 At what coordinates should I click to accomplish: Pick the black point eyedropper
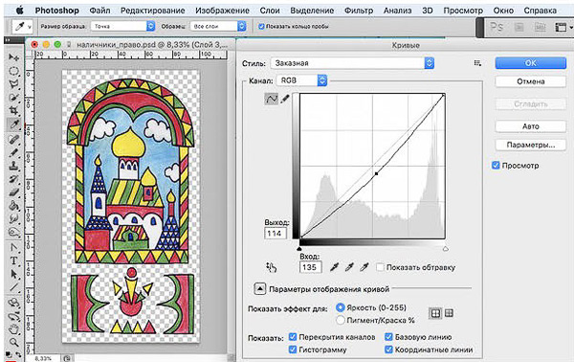pyautogui.click(x=334, y=267)
